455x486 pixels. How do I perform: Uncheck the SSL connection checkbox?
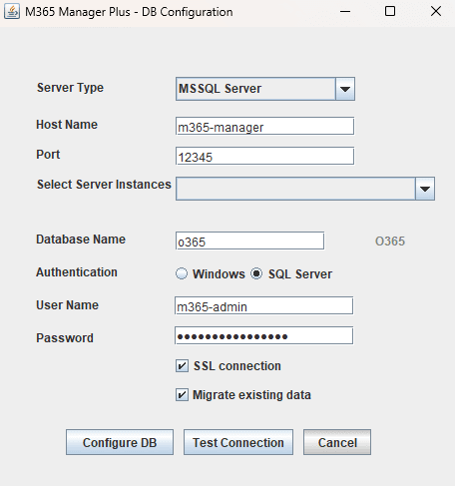point(182,366)
